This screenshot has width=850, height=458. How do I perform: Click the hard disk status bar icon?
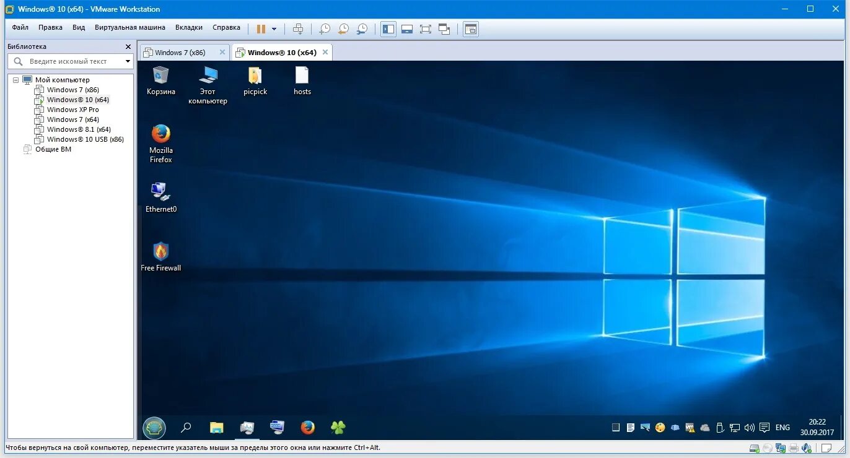point(754,448)
